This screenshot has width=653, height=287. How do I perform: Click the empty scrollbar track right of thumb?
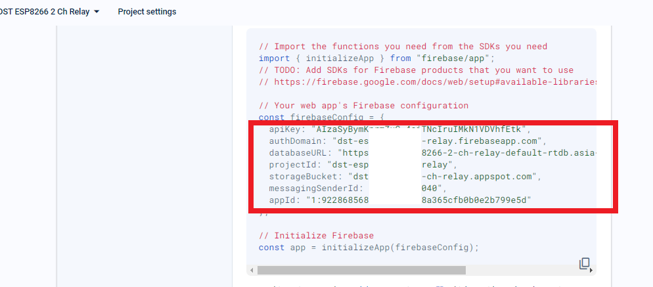tap(526, 270)
